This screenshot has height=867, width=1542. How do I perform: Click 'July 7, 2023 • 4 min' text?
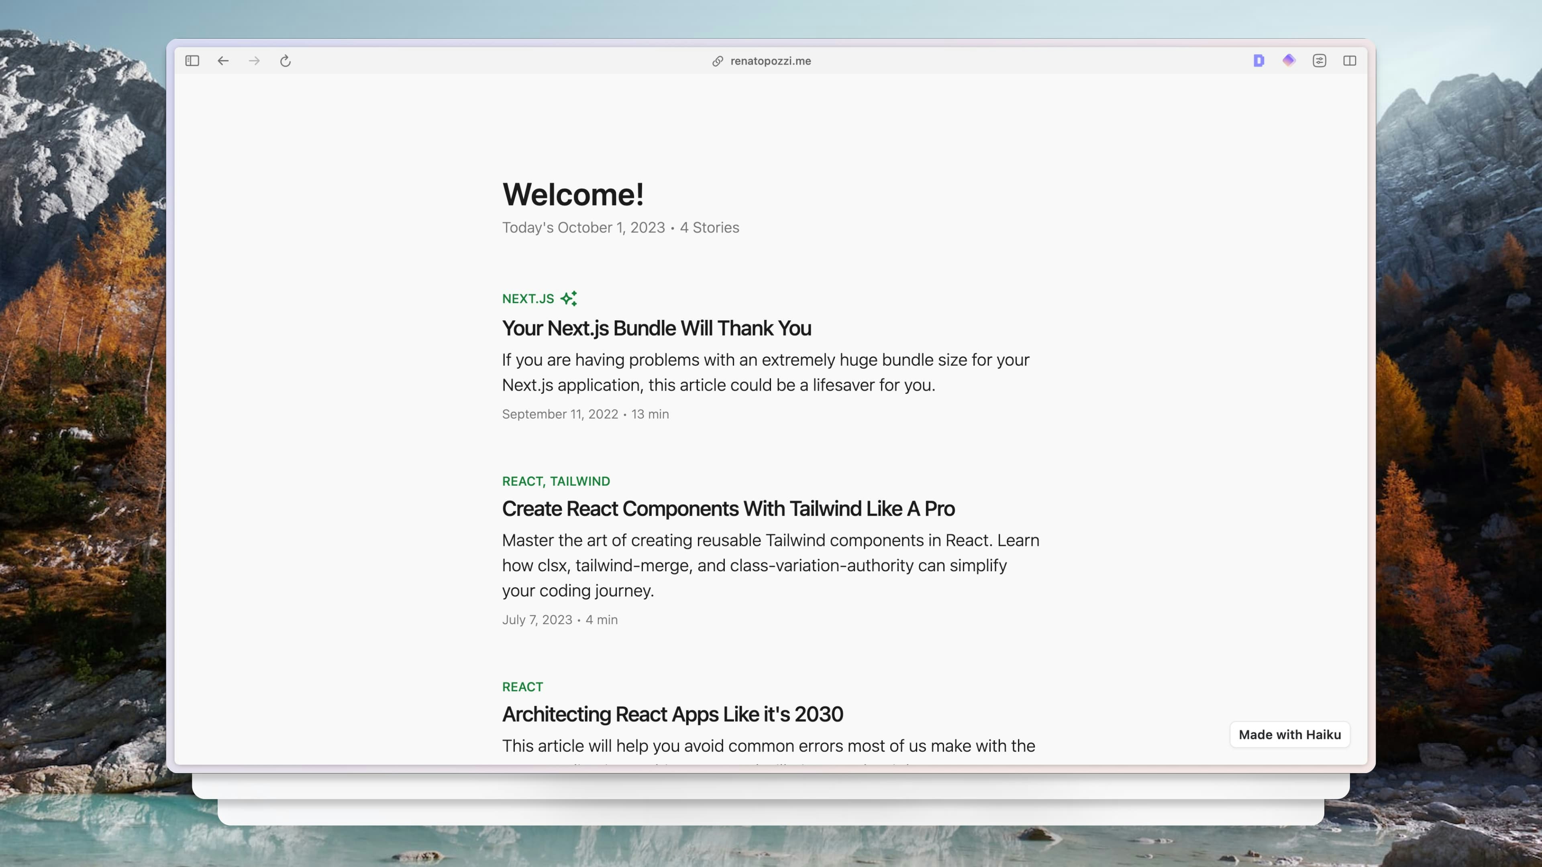[560, 620]
